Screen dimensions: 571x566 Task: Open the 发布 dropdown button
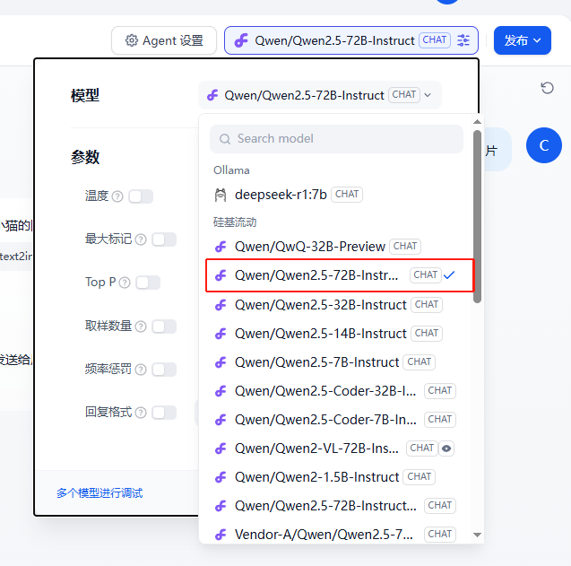pyautogui.click(x=522, y=40)
